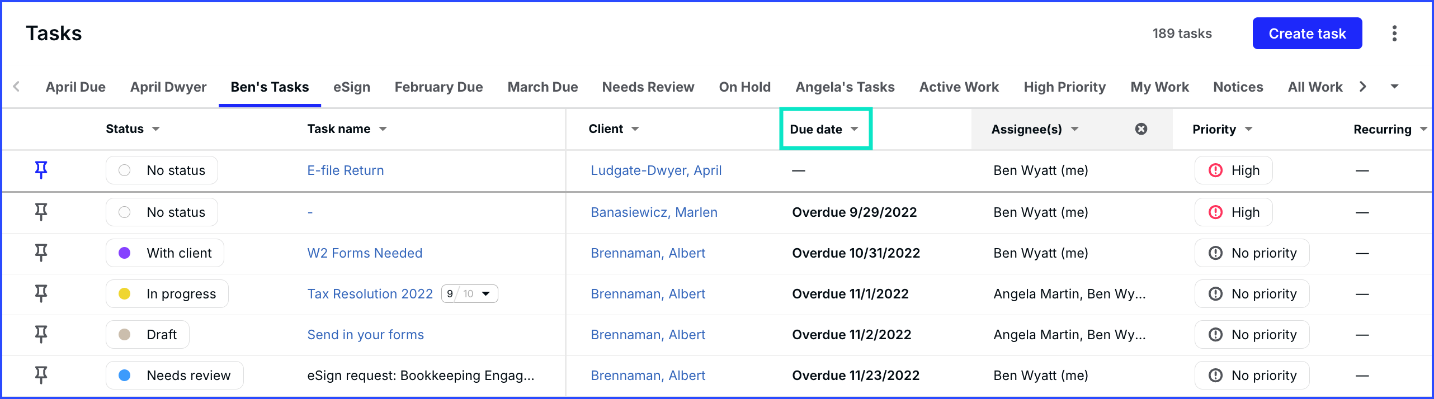Switch to the February Due tab

pos(438,87)
